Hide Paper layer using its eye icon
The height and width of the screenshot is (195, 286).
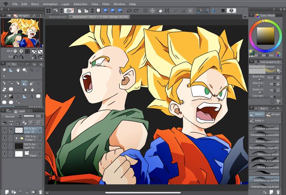click(4, 154)
